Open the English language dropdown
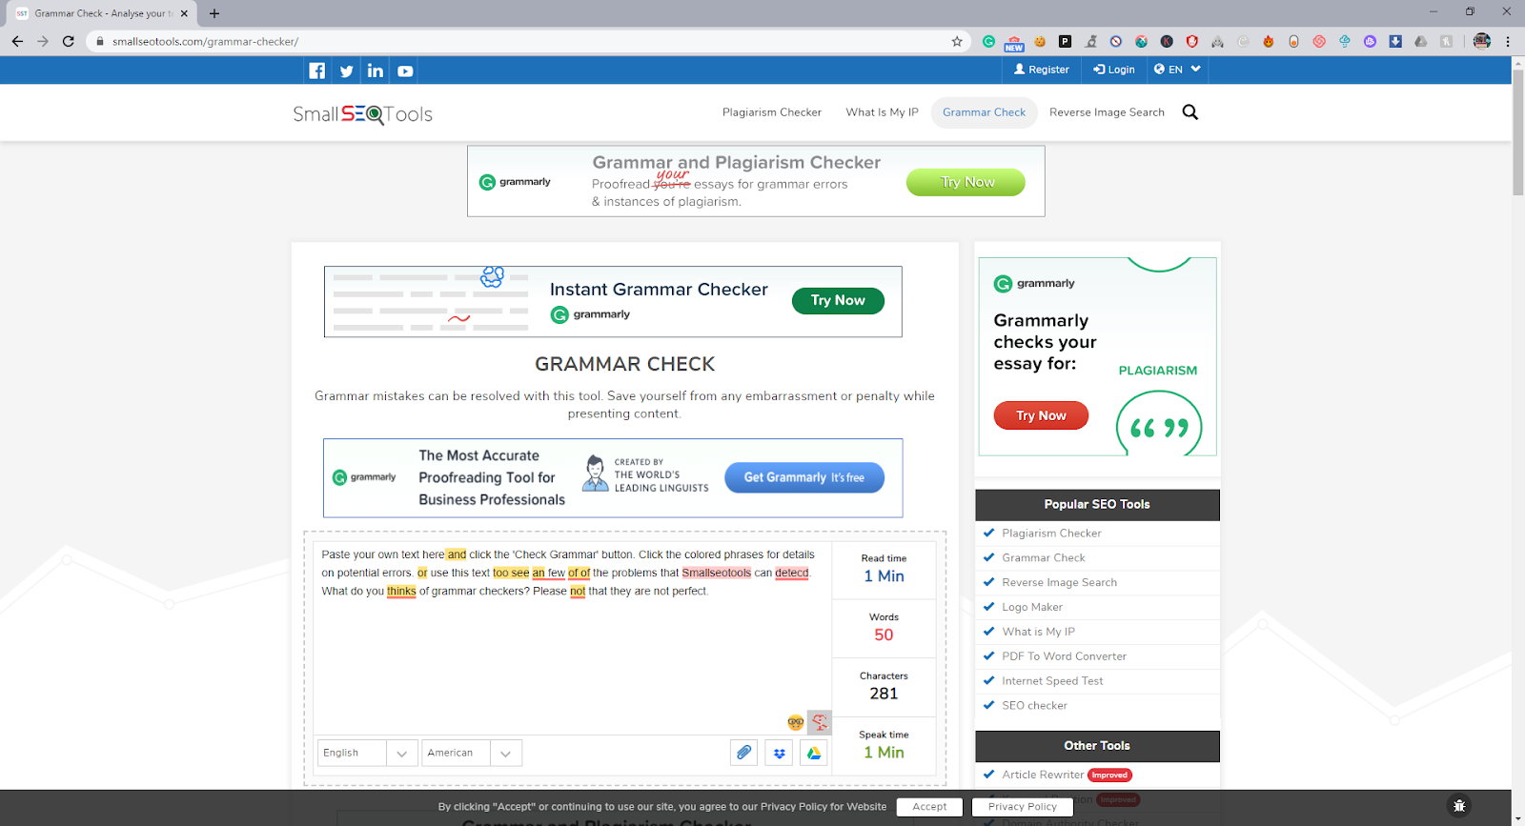Viewport: 1525px width, 826px height. point(367,753)
